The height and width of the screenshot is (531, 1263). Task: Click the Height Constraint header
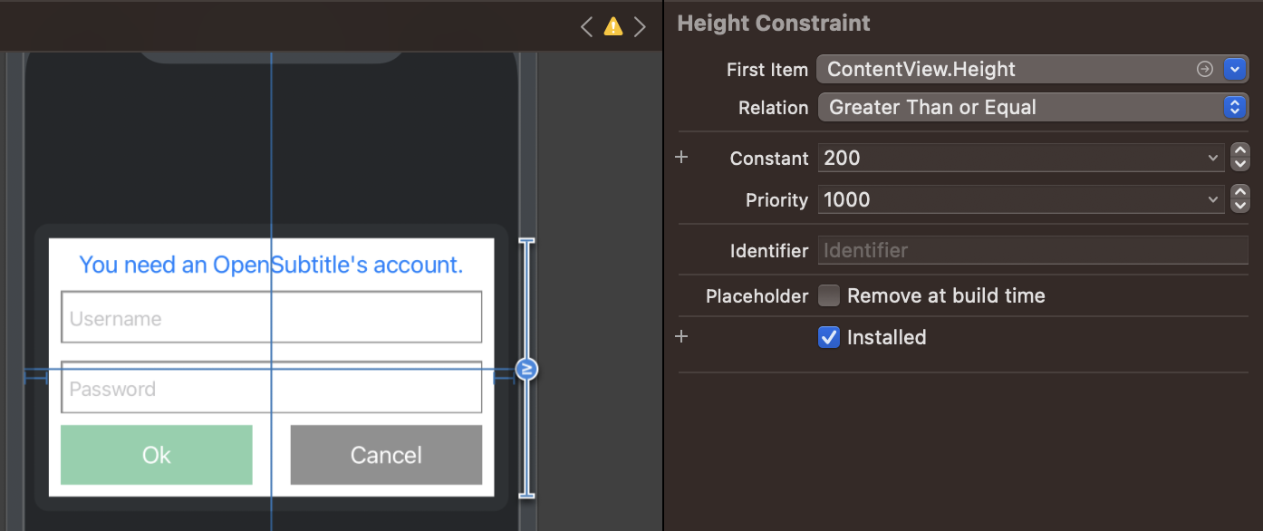(774, 24)
